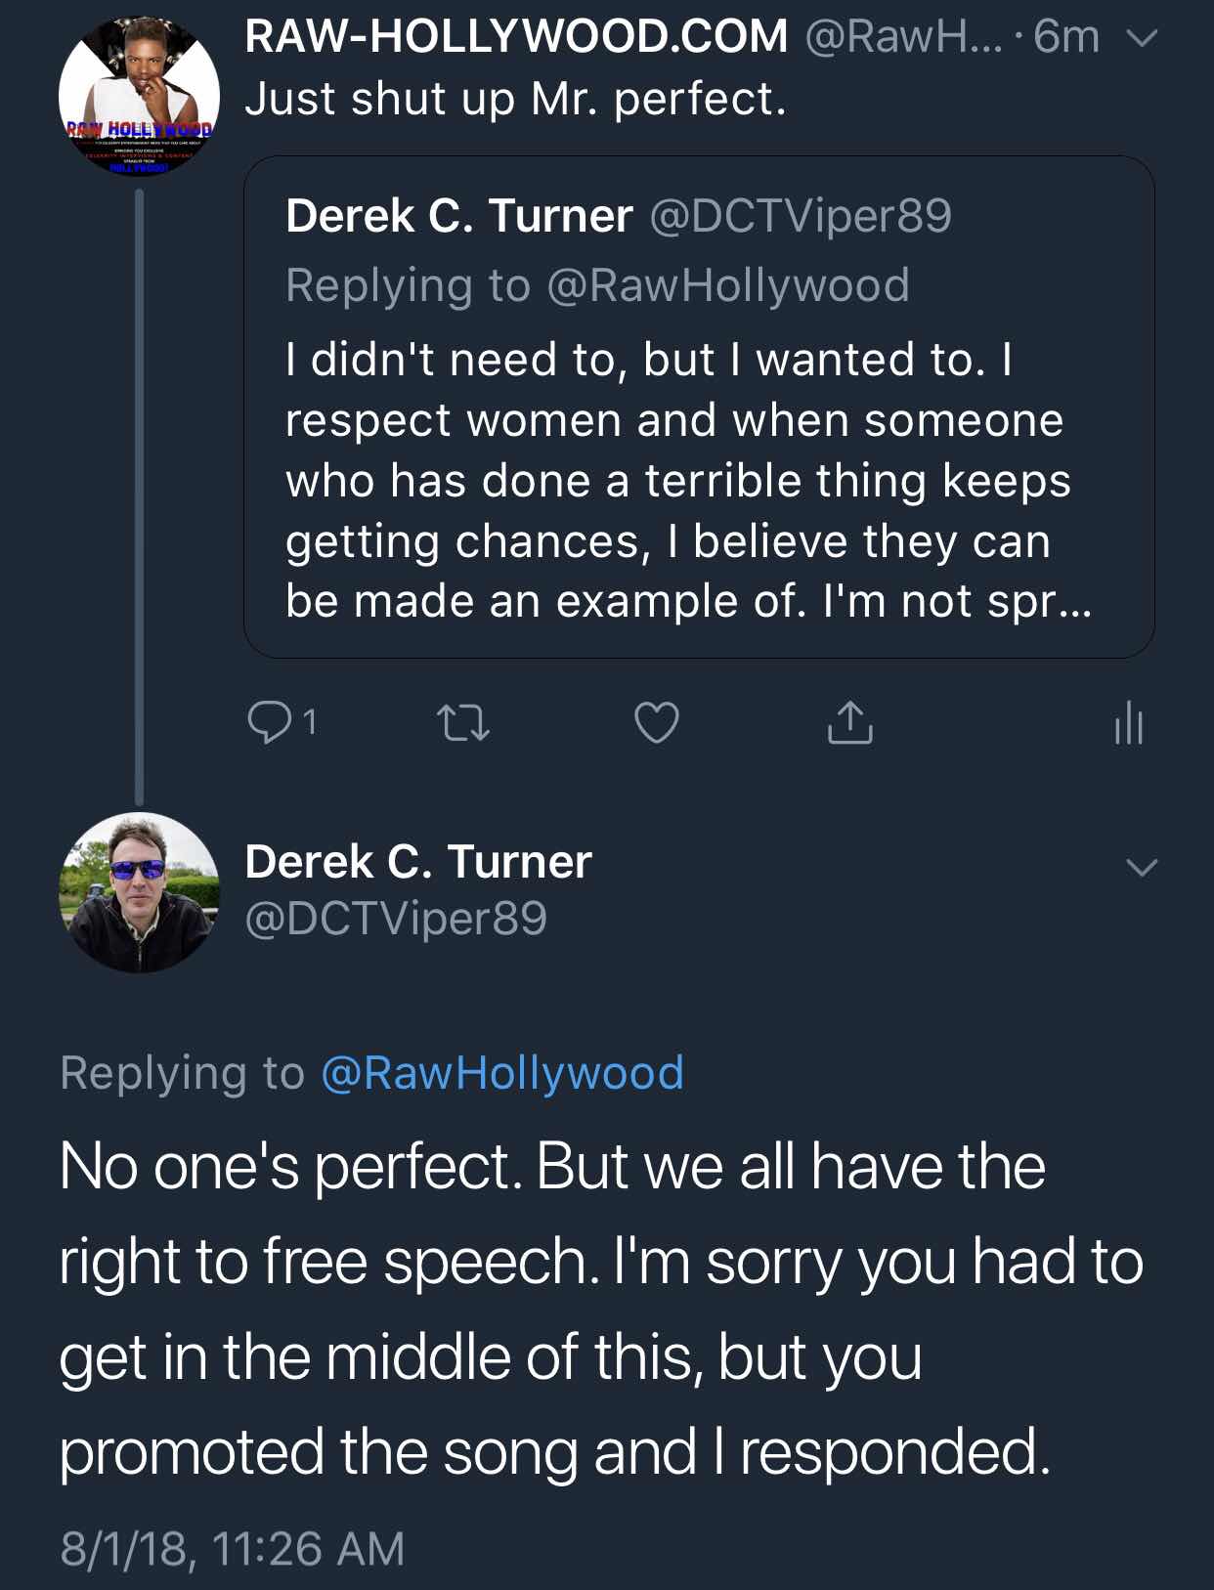The image size is (1214, 1590).
Task: Tap the reply count number 1
Action: 309,723
